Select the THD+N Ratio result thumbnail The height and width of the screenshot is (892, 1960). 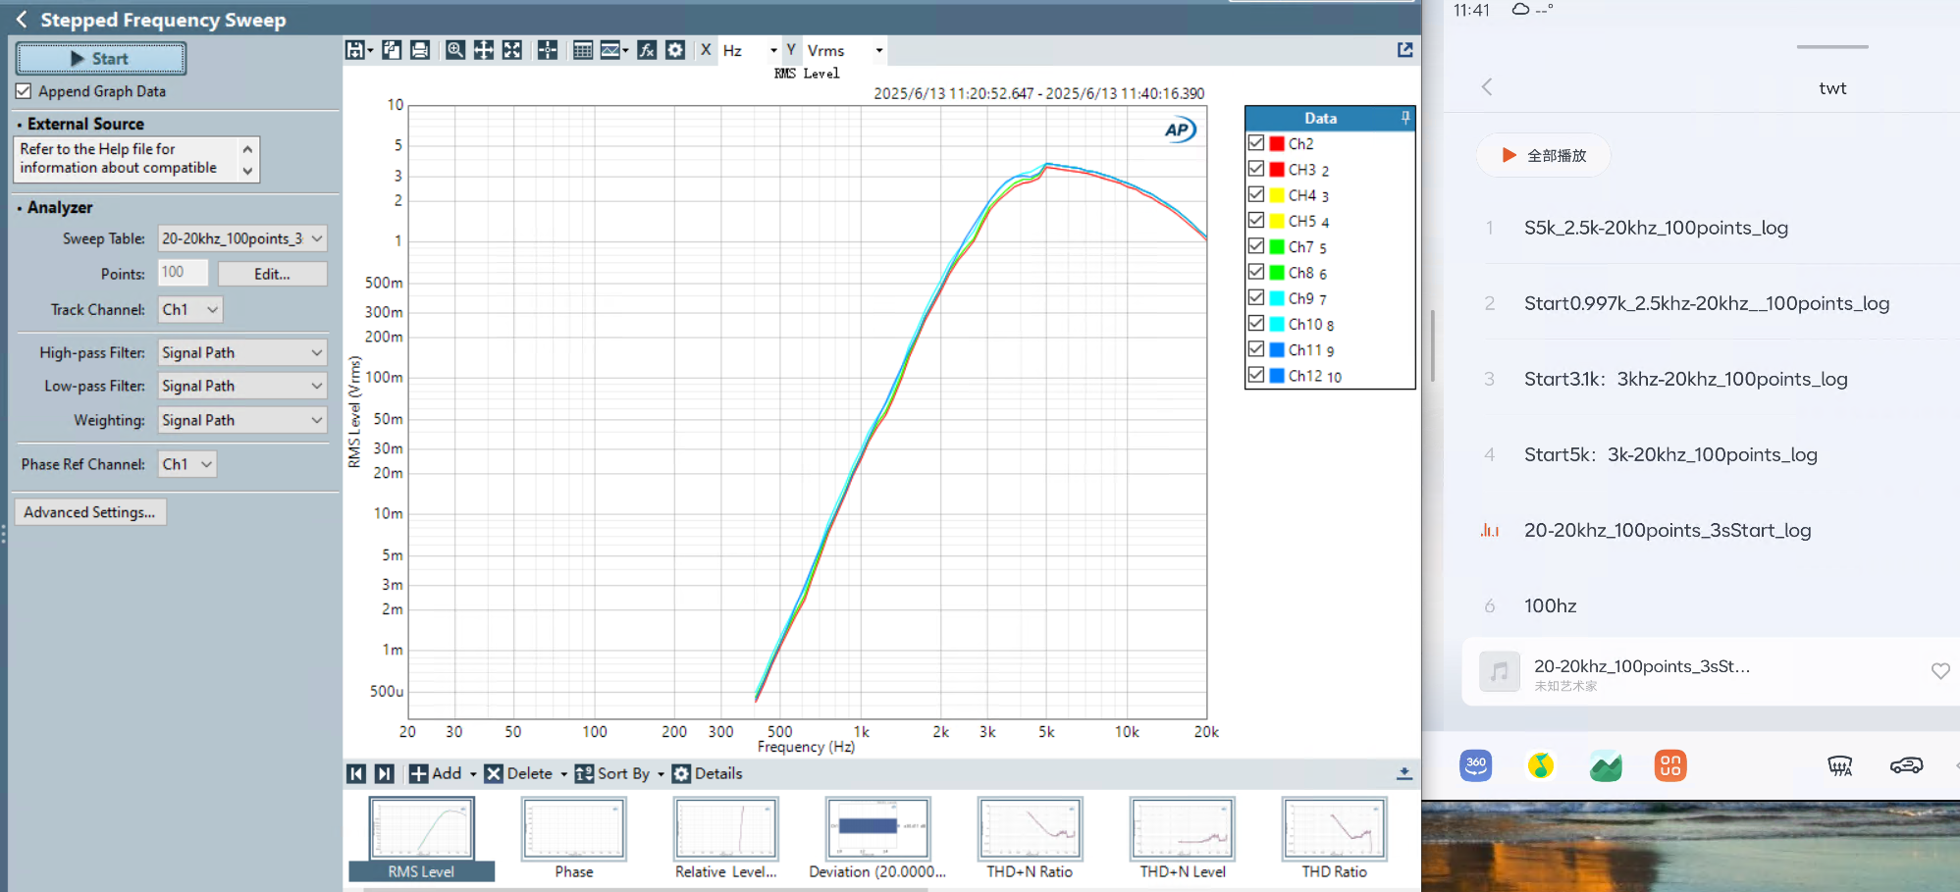click(x=1030, y=838)
